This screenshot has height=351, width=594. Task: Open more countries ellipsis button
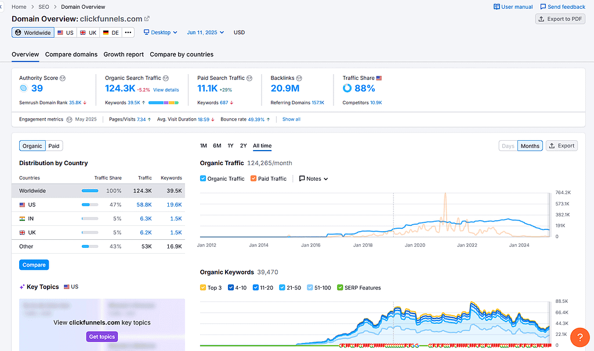click(x=128, y=32)
